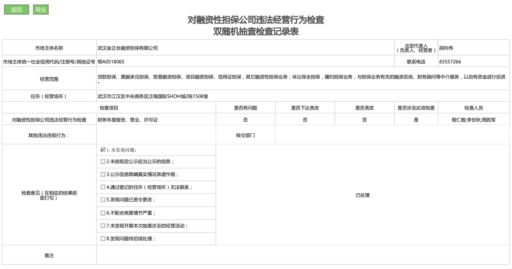The width and height of the screenshot is (512, 269).
Task: Click phone number 83557266
Action: [x=450, y=62]
